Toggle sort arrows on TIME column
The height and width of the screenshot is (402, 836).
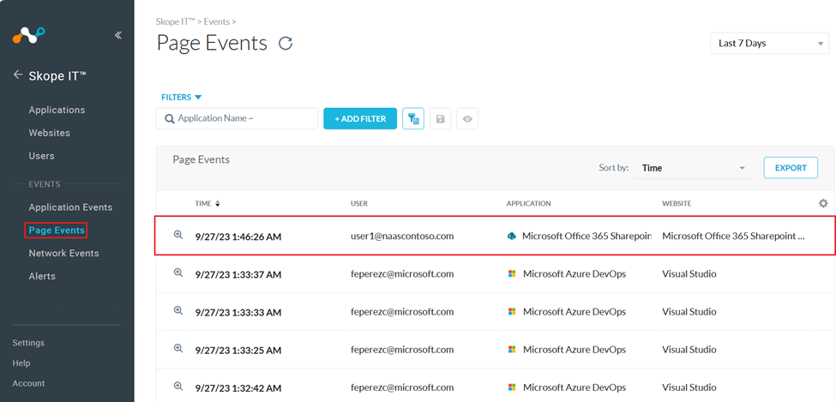tap(218, 204)
